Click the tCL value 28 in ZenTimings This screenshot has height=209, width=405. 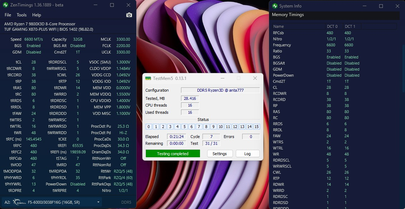[34, 62]
